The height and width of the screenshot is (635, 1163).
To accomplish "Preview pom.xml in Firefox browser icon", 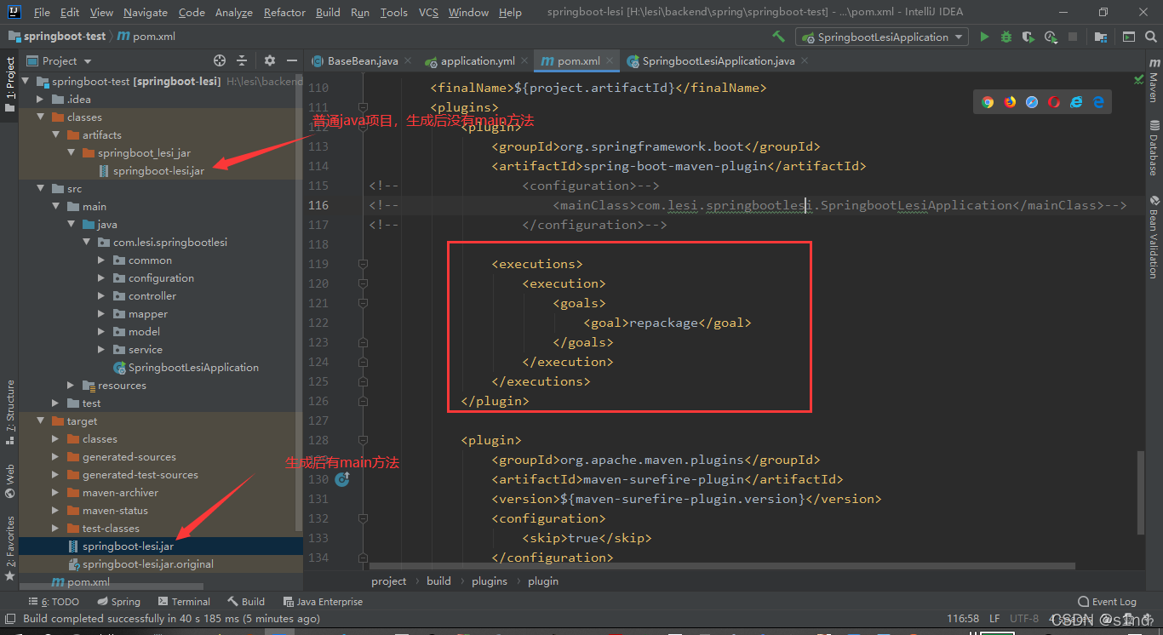I will (1009, 101).
